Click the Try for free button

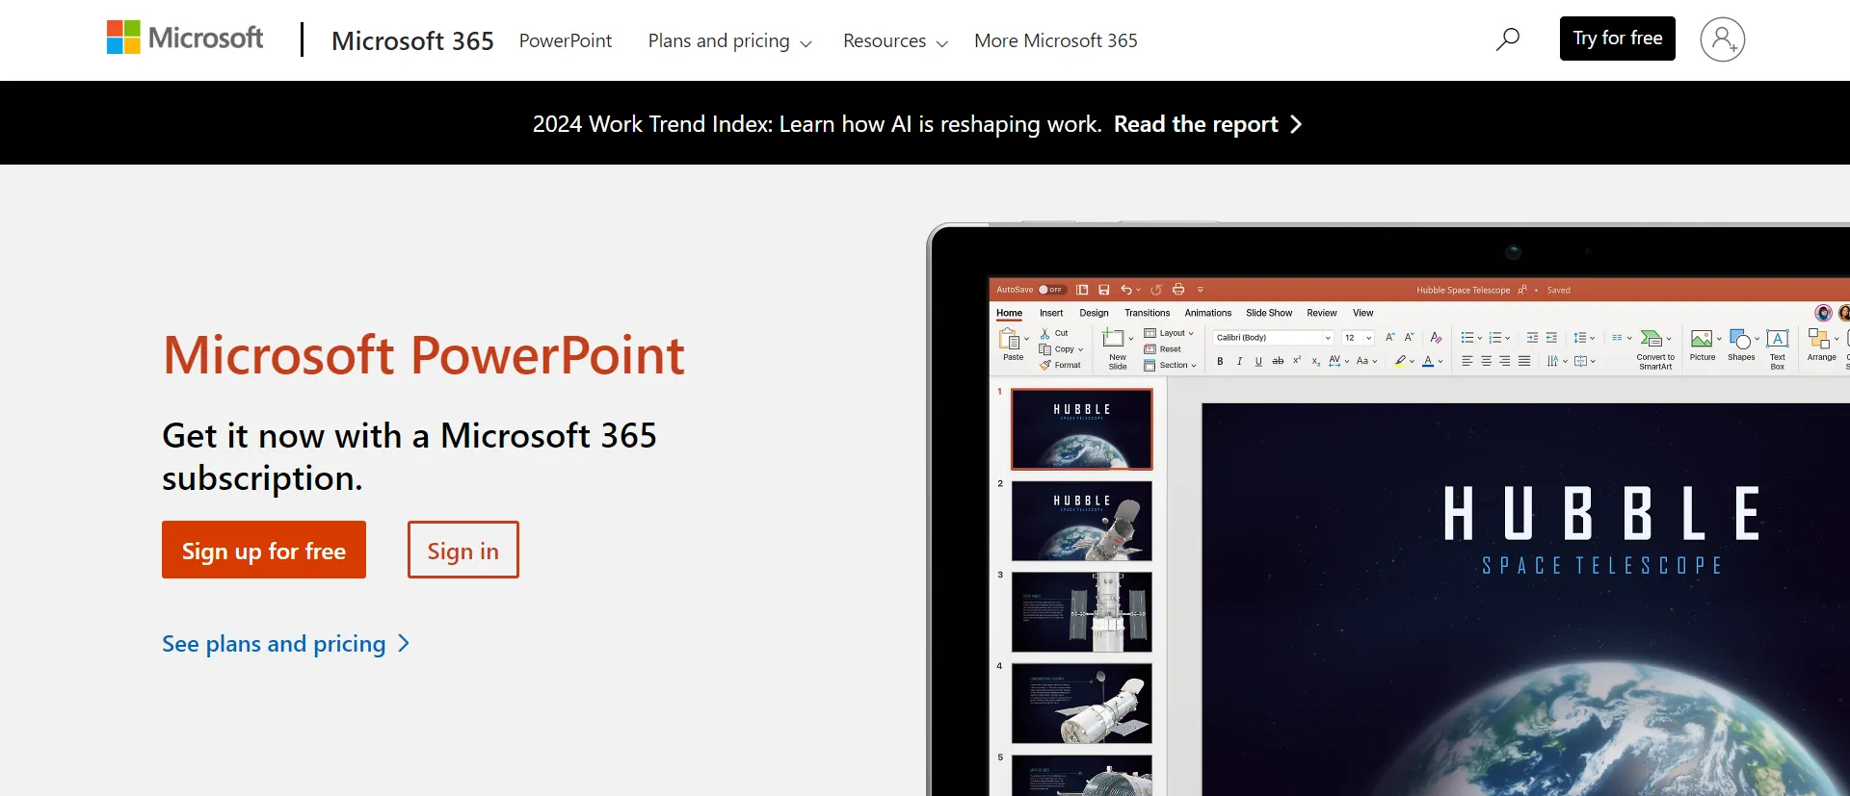pyautogui.click(x=1618, y=39)
